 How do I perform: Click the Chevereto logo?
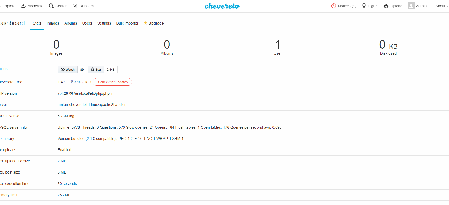pos(222,6)
